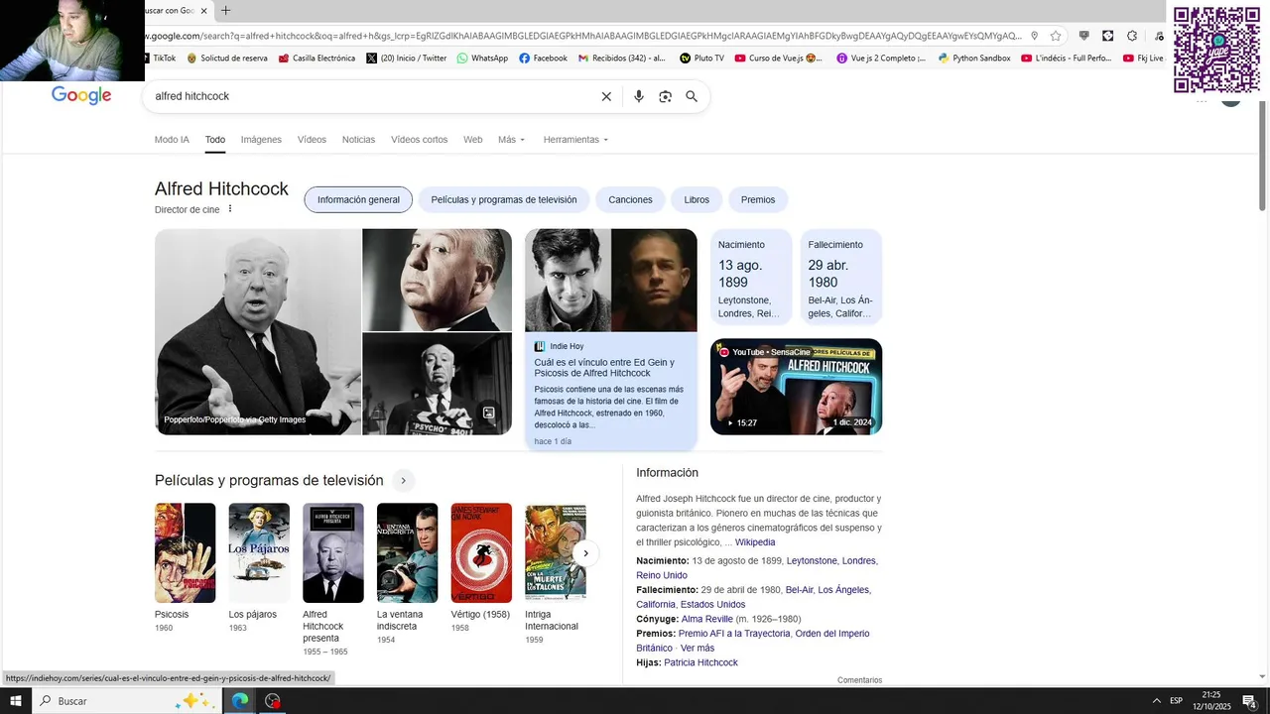
Task: Open the Wikipedia link
Action: click(x=755, y=542)
